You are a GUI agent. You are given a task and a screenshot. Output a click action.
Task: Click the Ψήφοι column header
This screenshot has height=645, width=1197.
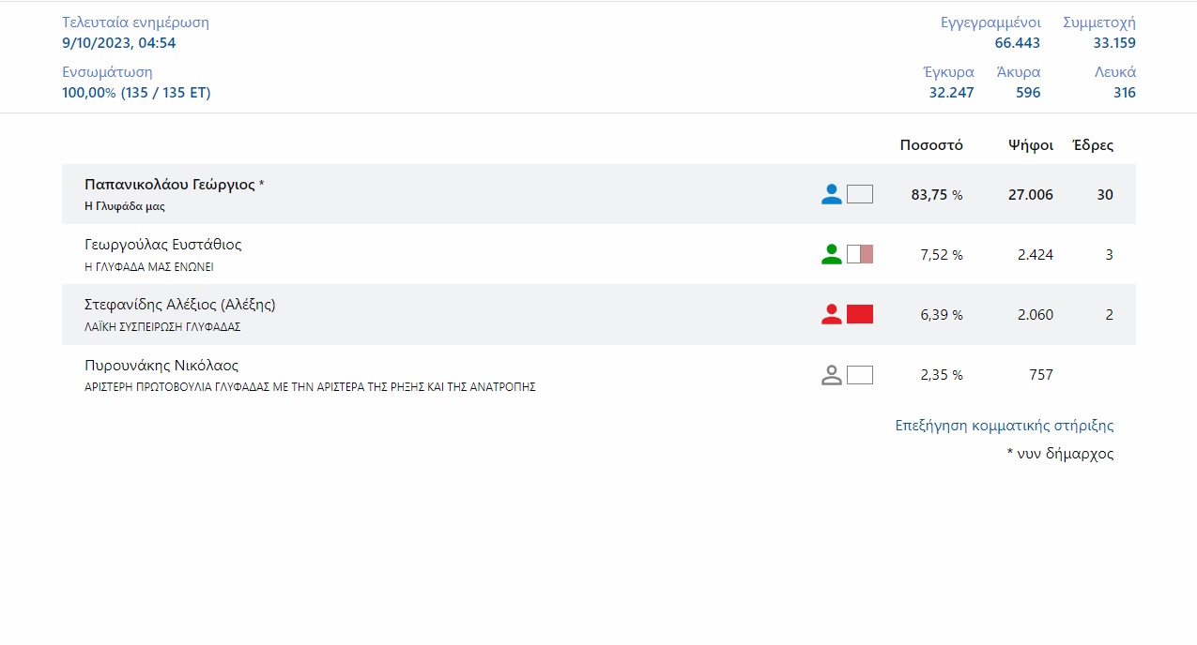[x=1030, y=145]
